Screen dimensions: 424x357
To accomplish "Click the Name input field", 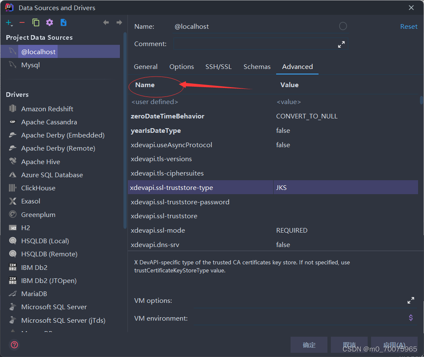I will pyautogui.click(x=254, y=26).
